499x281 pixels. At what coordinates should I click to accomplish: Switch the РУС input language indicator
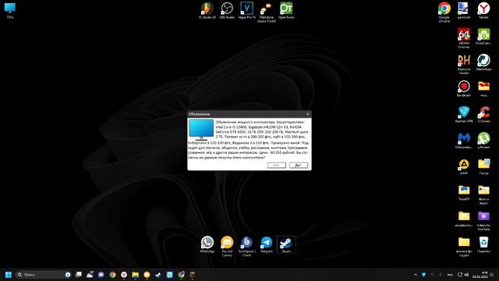(x=450, y=275)
